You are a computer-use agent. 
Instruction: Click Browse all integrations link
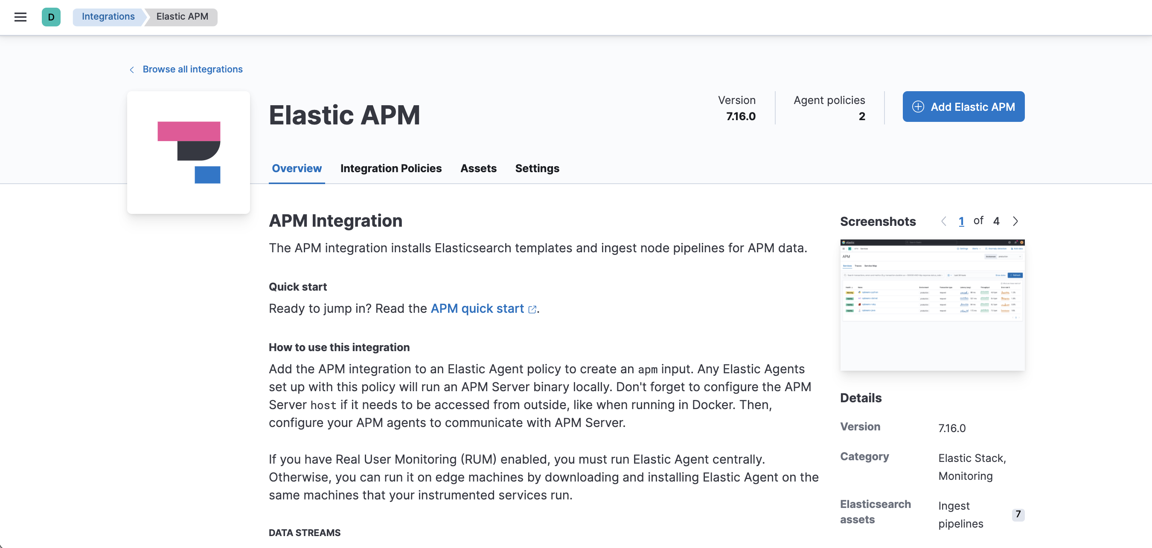192,68
